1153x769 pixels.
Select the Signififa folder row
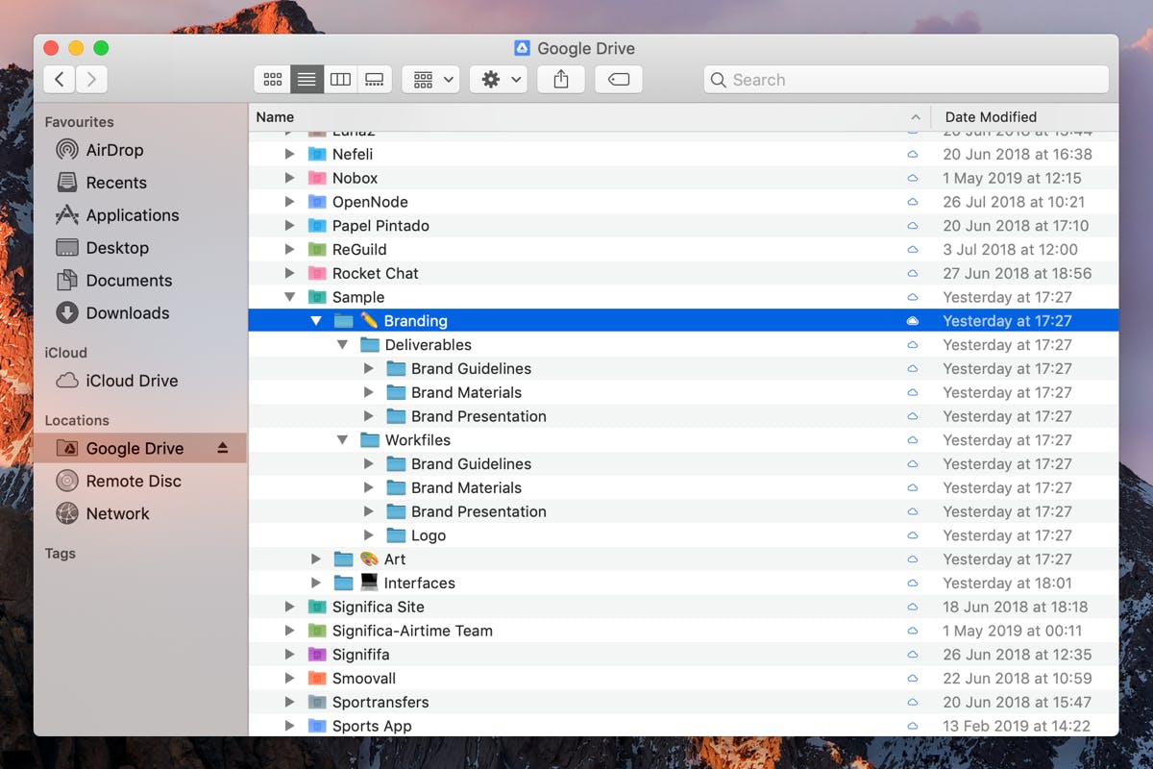click(x=683, y=655)
